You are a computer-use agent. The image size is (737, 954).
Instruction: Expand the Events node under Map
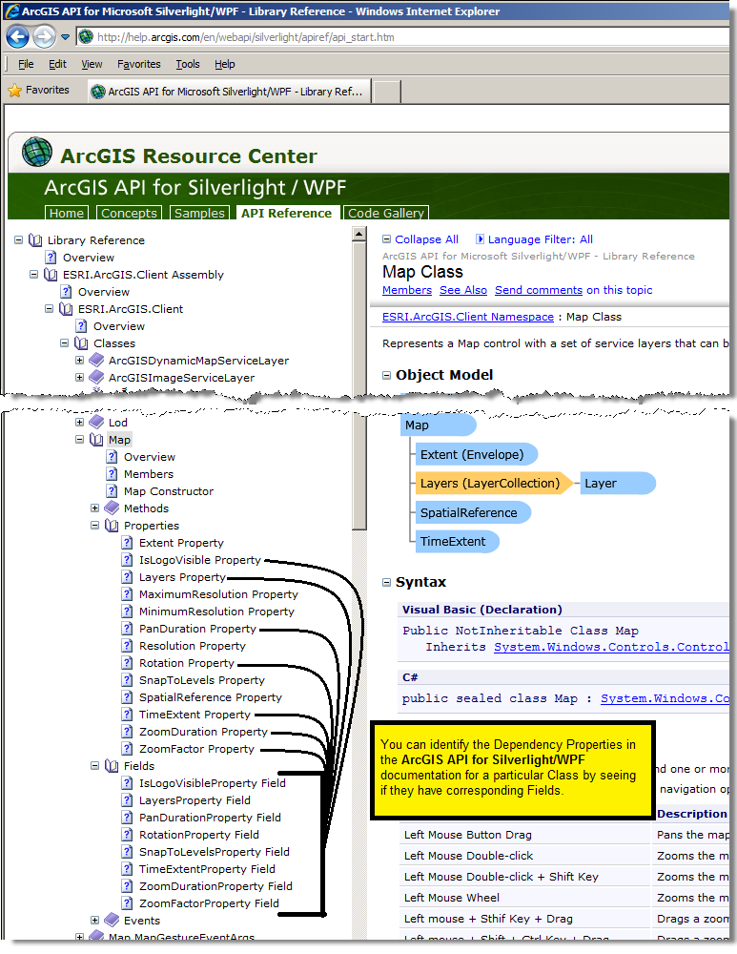pos(94,920)
